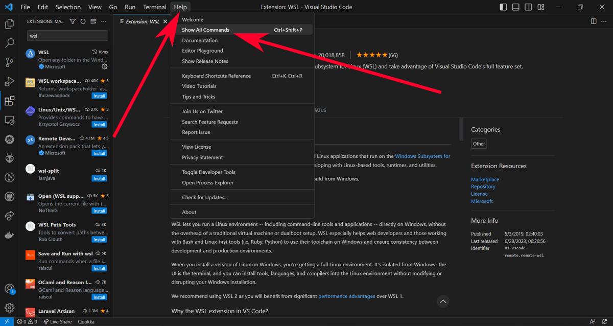Screen dimensions: 613x326
Task: Open the Manage gear menu
Action: coord(9,307)
